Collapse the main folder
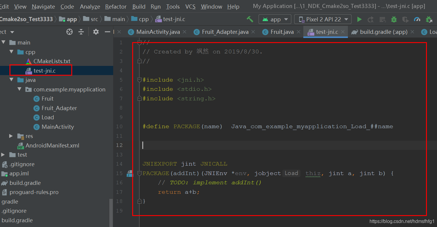 [3, 42]
